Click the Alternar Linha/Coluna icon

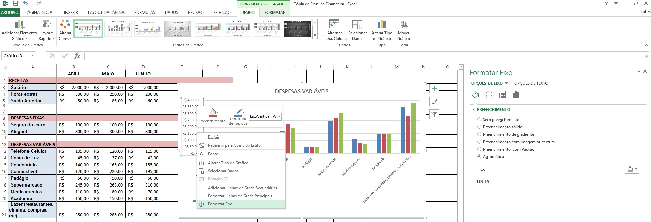click(334, 25)
